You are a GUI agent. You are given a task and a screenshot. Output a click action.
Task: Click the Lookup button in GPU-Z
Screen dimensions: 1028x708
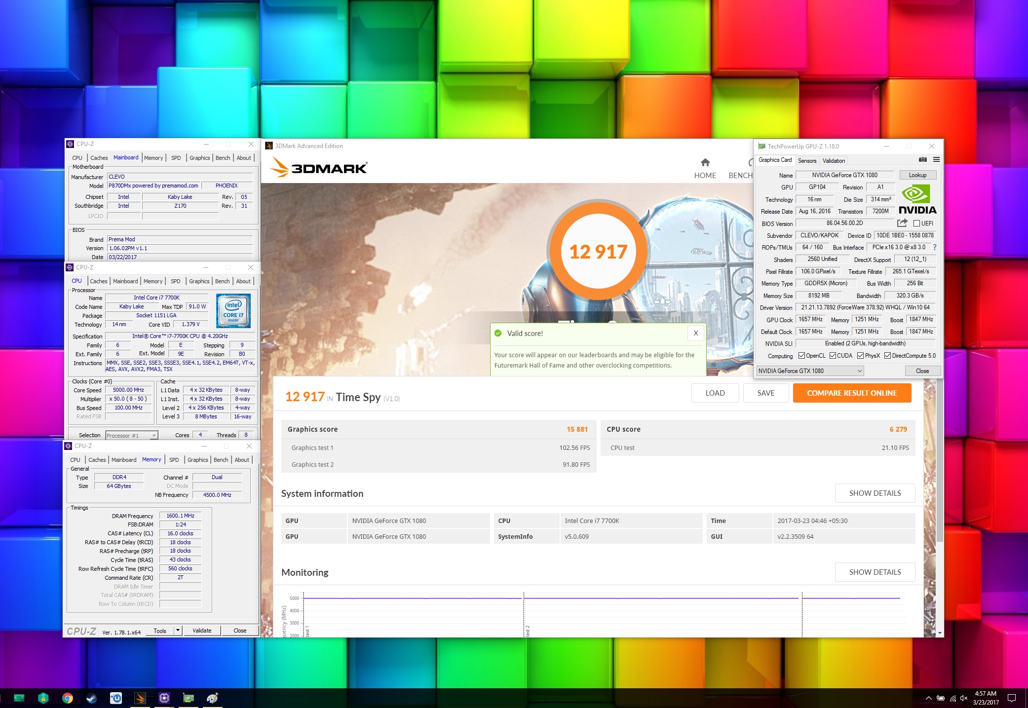click(917, 175)
